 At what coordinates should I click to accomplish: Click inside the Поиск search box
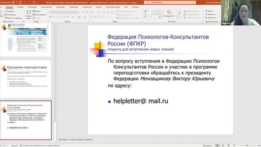(170, 2)
